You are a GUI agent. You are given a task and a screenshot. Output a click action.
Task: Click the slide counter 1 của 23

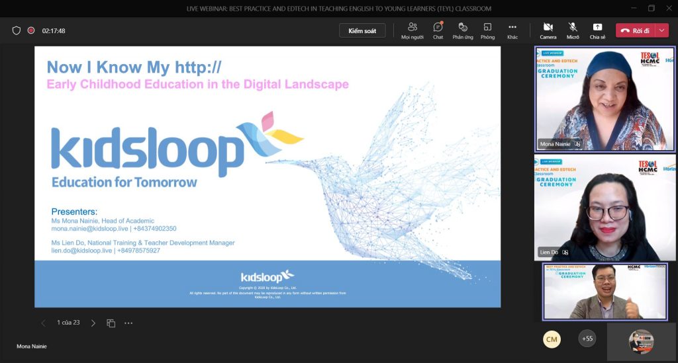coord(68,323)
